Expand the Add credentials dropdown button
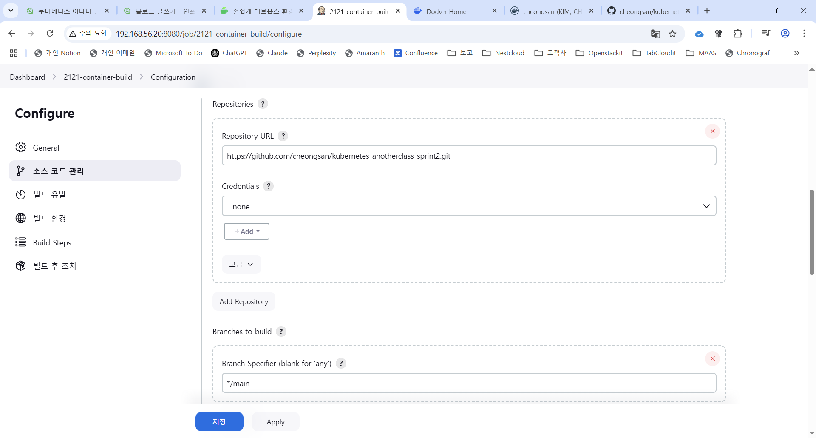This screenshot has height=438, width=816. [246, 231]
